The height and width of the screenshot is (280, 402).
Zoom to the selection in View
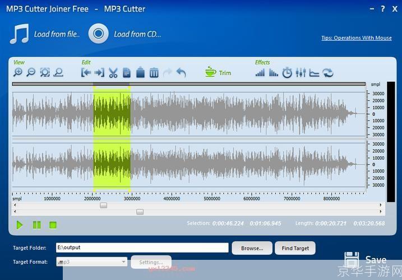pos(45,73)
